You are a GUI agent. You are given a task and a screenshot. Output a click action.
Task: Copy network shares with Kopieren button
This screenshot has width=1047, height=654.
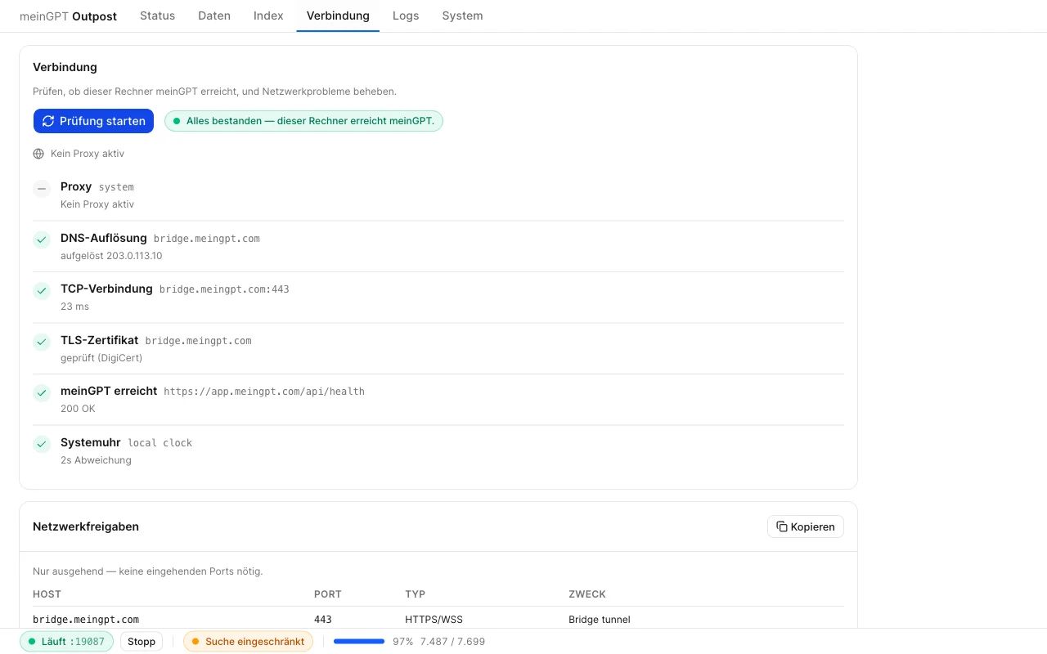pos(806,526)
